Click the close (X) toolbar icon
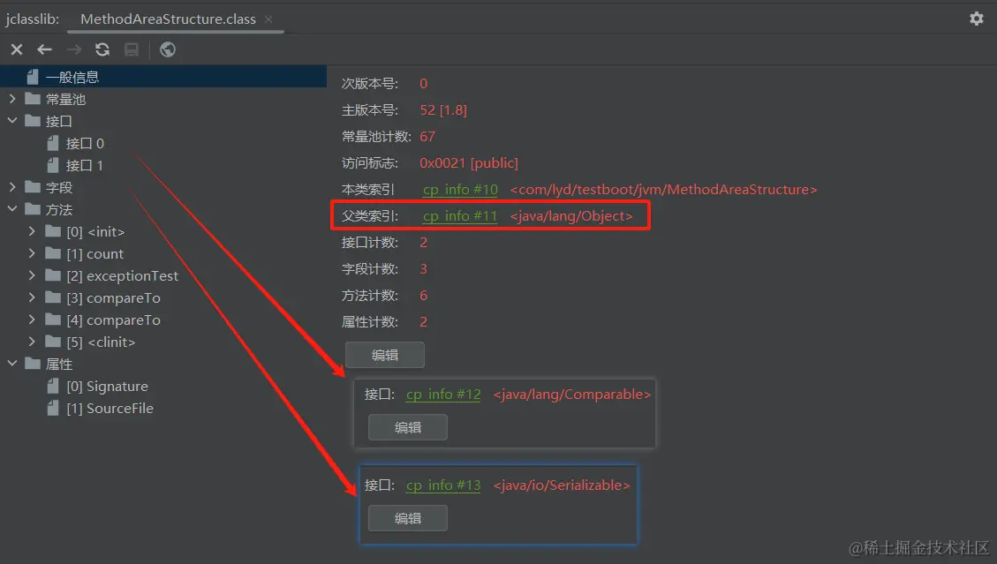This screenshot has height=564, width=997. click(17, 49)
